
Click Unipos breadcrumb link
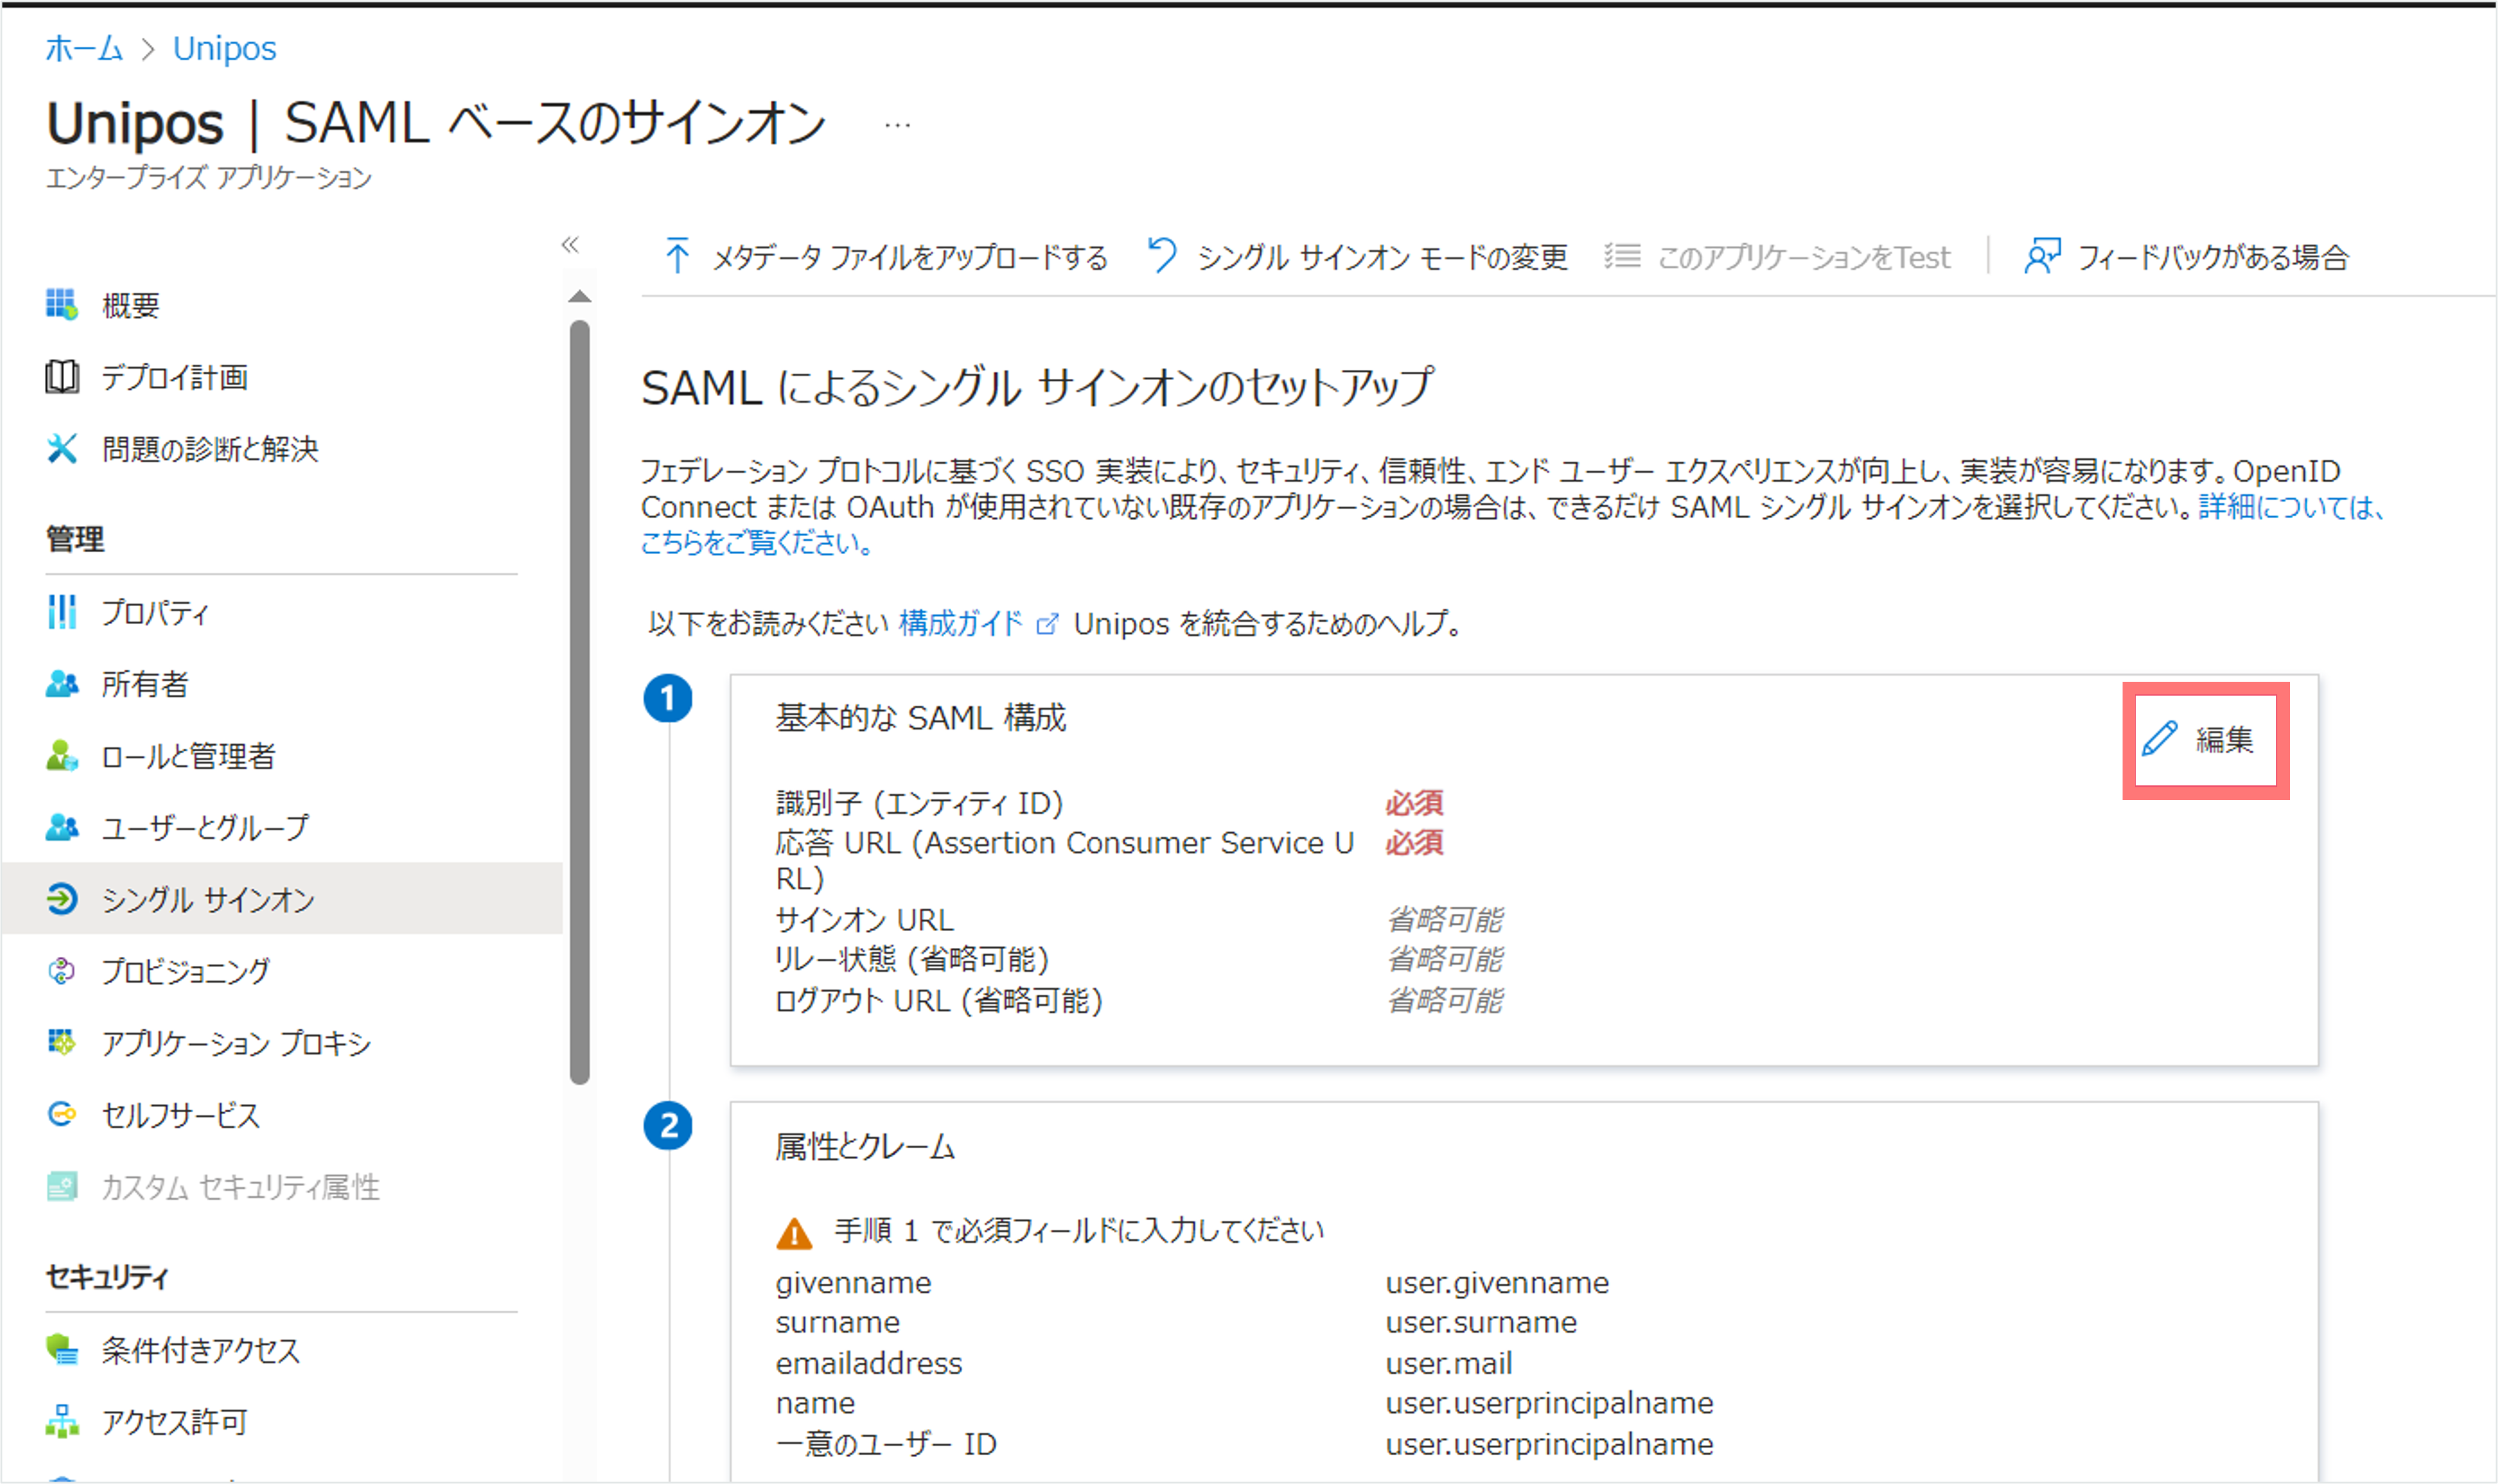click(x=225, y=48)
